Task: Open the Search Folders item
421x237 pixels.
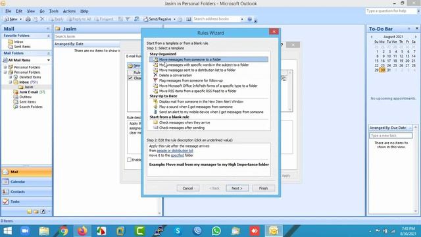Action: click(28, 107)
